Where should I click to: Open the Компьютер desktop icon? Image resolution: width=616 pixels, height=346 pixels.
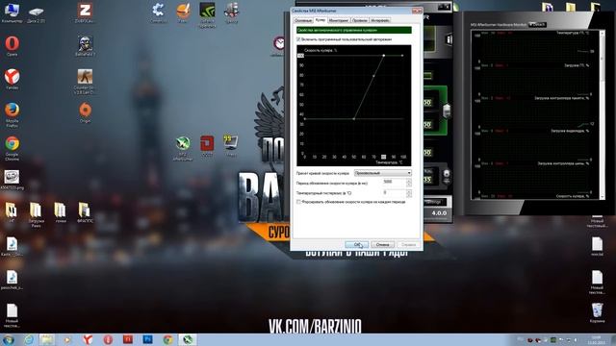coord(12,12)
